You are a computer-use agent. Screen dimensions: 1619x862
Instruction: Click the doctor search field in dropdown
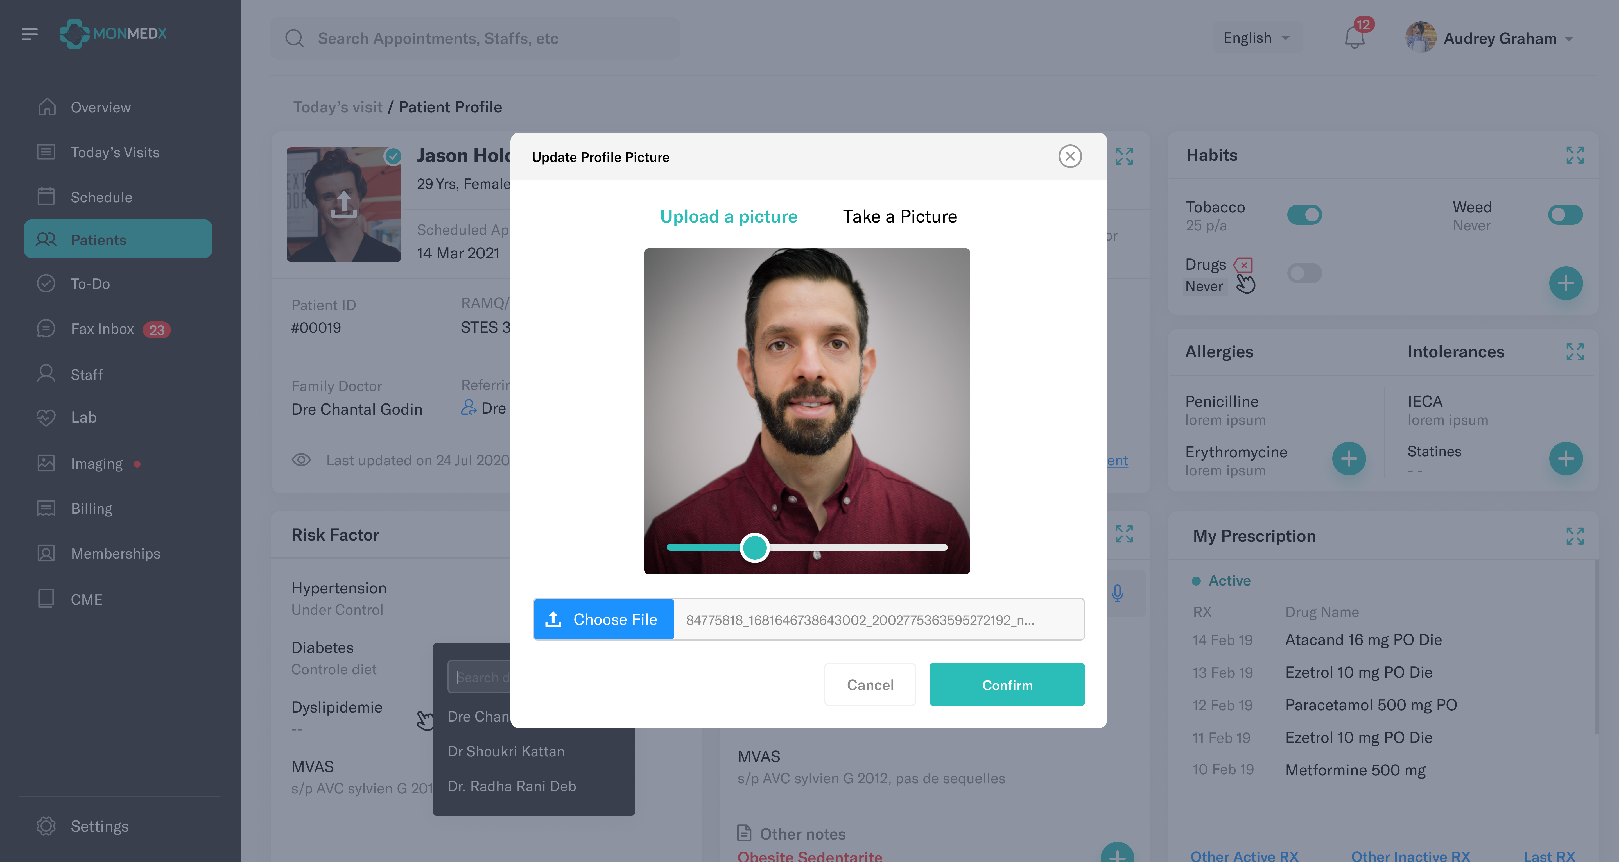point(479,677)
